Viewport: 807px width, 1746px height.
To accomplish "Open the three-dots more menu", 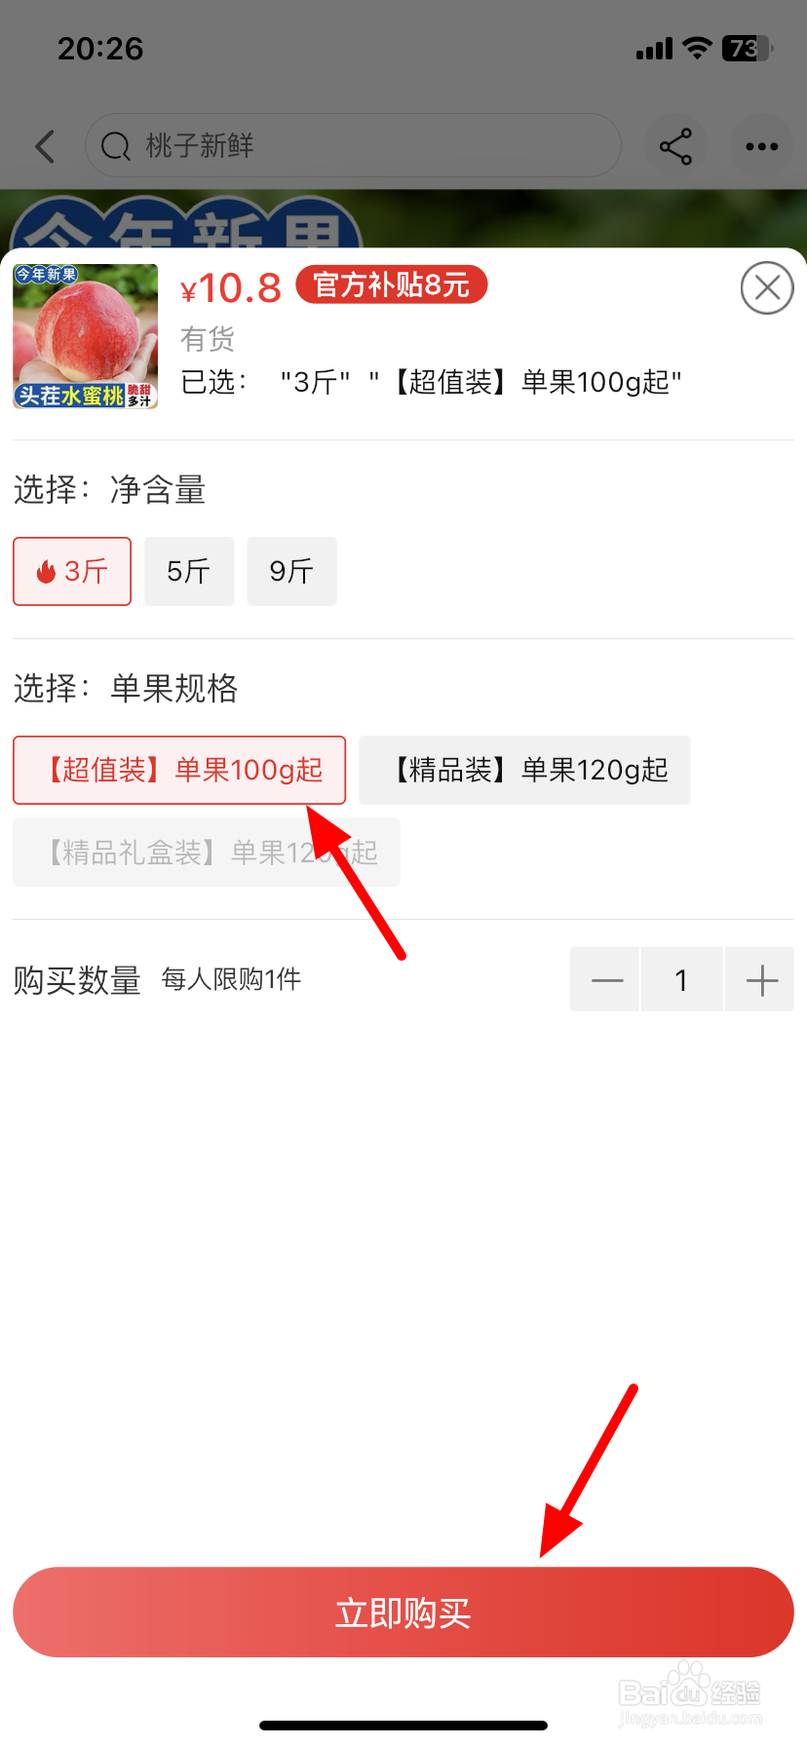I will (761, 146).
